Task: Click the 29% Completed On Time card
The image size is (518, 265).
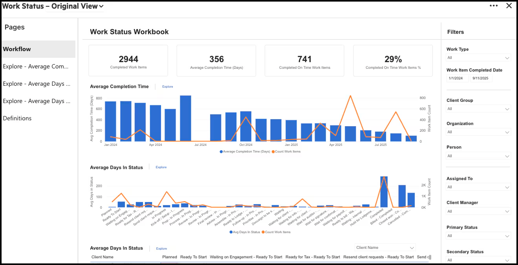Action: pyautogui.click(x=393, y=61)
